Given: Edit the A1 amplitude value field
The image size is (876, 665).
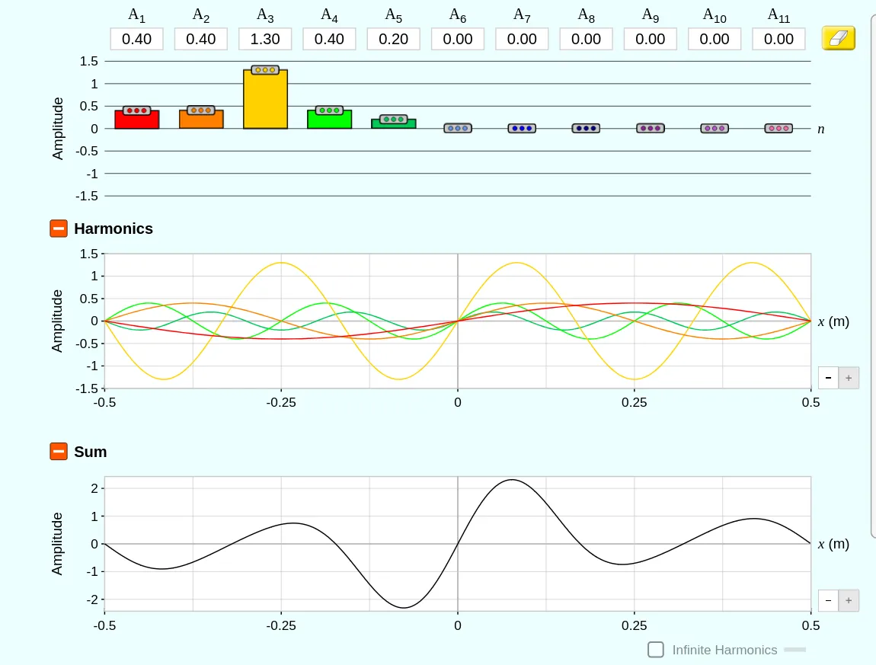Looking at the screenshot, I should pyautogui.click(x=137, y=39).
